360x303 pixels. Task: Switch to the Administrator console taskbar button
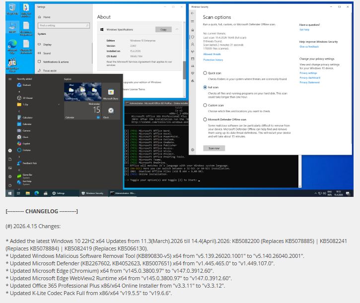coord(123,193)
